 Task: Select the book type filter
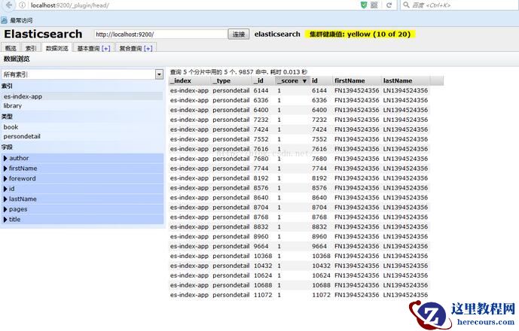point(82,127)
